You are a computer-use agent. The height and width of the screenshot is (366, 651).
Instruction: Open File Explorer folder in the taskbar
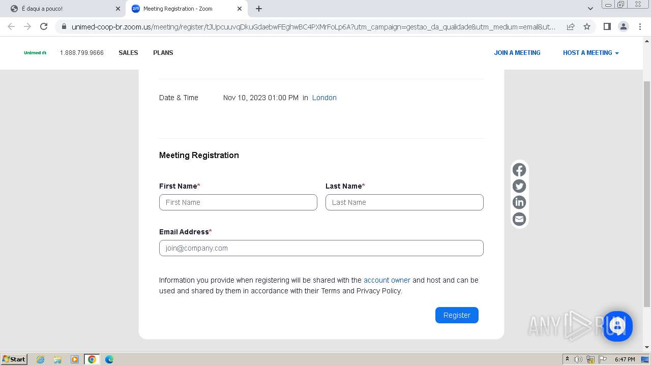57,359
